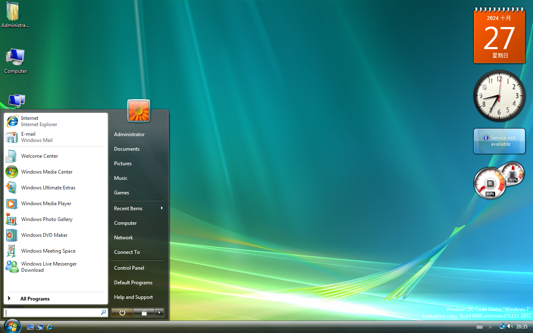Open Internet Explorer from the Start menu
Viewport: 533px width, 333px height.
[56, 121]
